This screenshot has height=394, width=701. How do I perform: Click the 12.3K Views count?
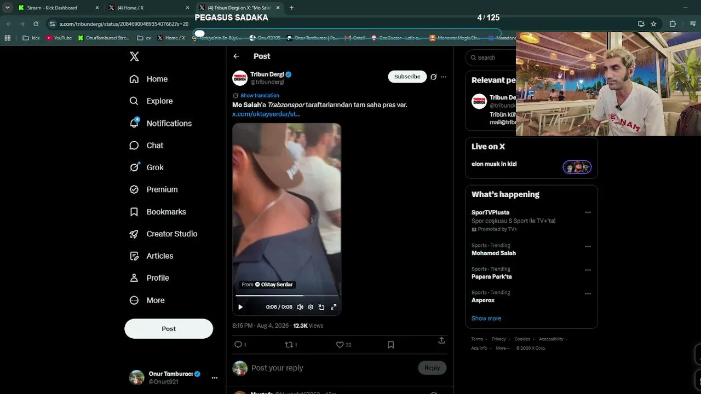click(x=308, y=326)
